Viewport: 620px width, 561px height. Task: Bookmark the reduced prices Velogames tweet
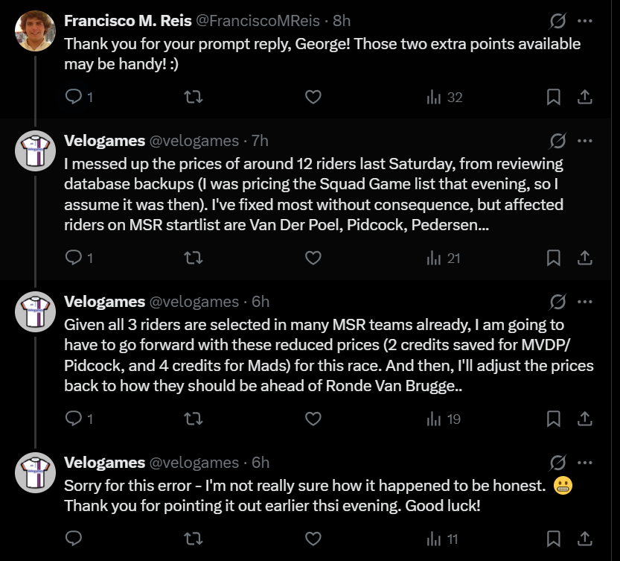coord(554,419)
